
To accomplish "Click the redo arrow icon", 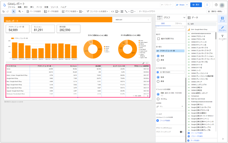I will click(8, 11).
